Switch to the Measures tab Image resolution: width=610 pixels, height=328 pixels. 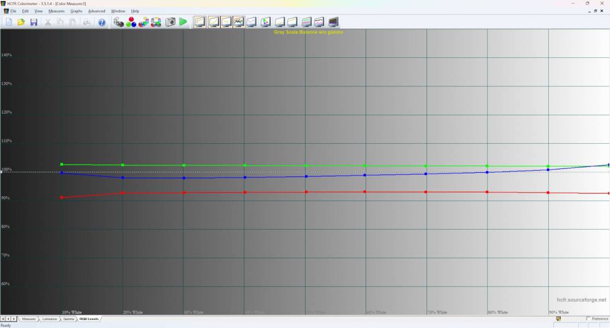tap(29, 319)
